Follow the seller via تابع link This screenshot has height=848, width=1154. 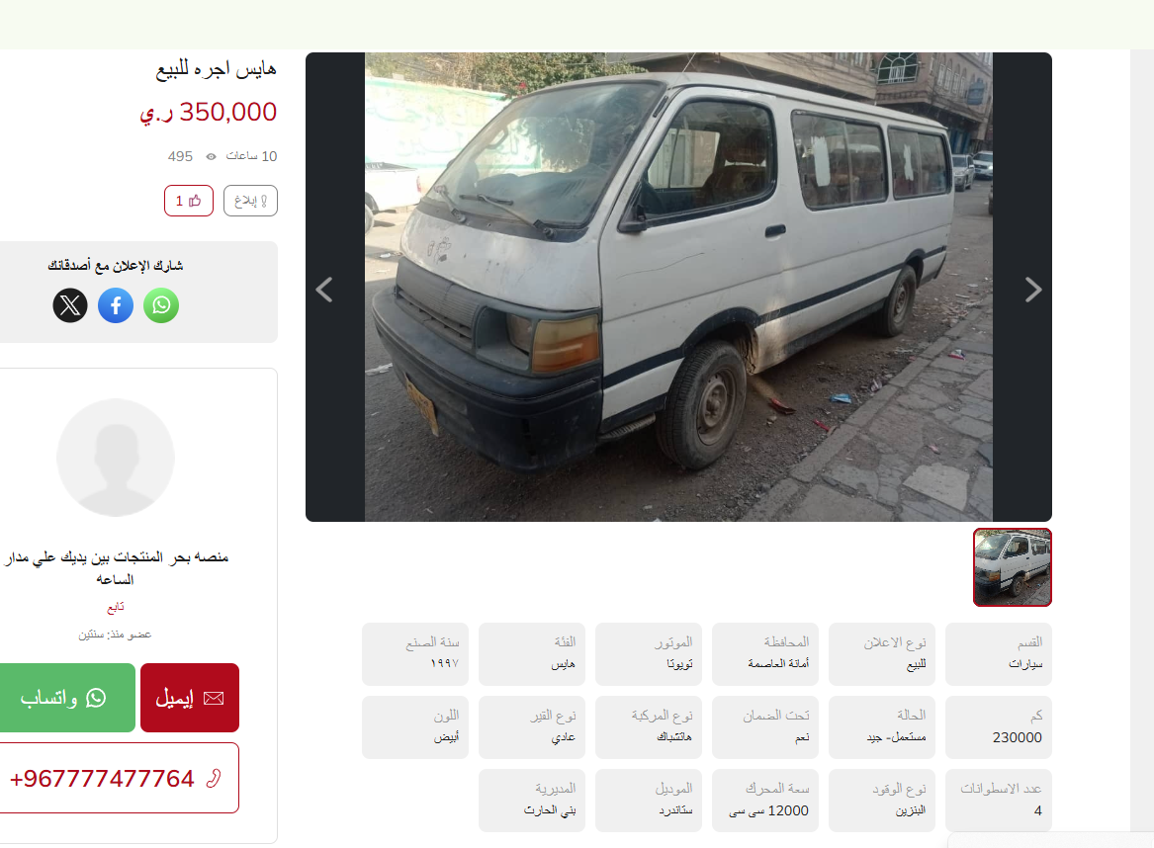tap(116, 608)
